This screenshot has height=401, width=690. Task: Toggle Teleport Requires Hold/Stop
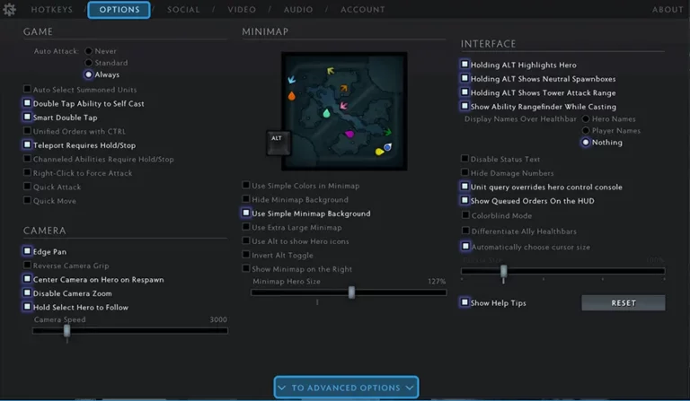[x=27, y=144]
